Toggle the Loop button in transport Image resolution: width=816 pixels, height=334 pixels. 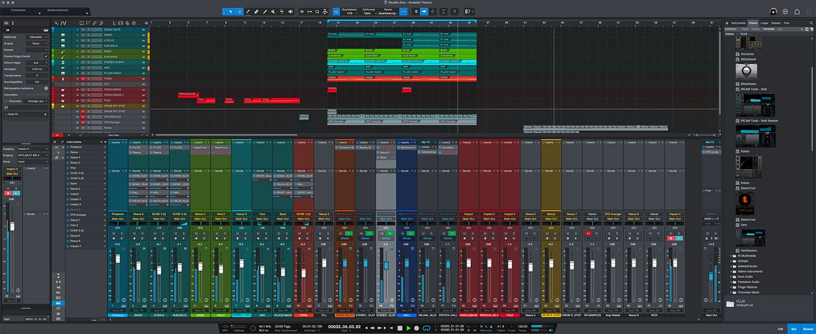coord(427,328)
